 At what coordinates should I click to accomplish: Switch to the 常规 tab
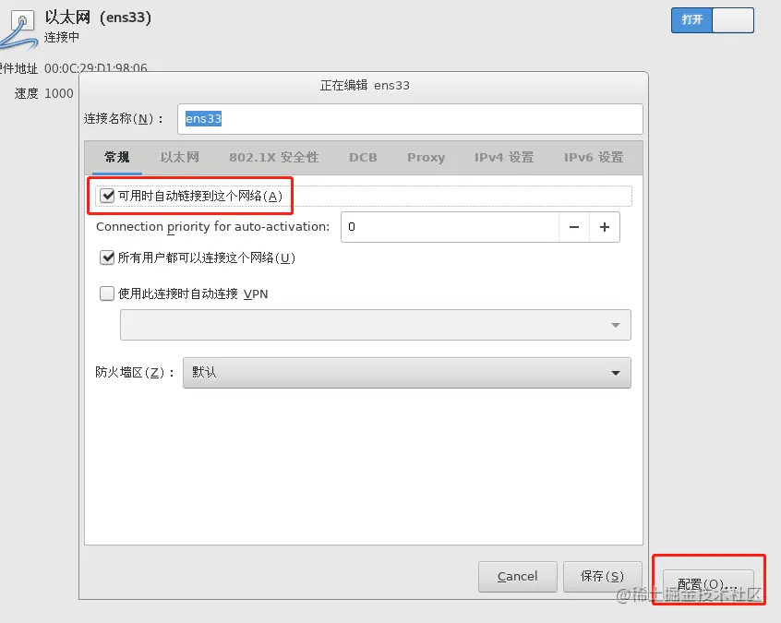(117, 158)
